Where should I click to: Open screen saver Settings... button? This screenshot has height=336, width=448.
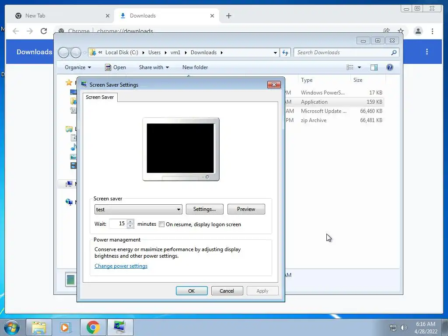coord(204,209)
